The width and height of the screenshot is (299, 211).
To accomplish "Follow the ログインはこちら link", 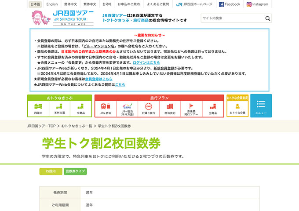I will pyautogui.click(x=146, y=62).
